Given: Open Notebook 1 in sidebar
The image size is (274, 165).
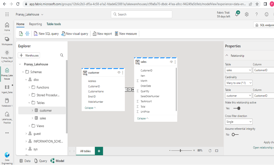Looking at the screenshot, I should (x=7, y=102).
